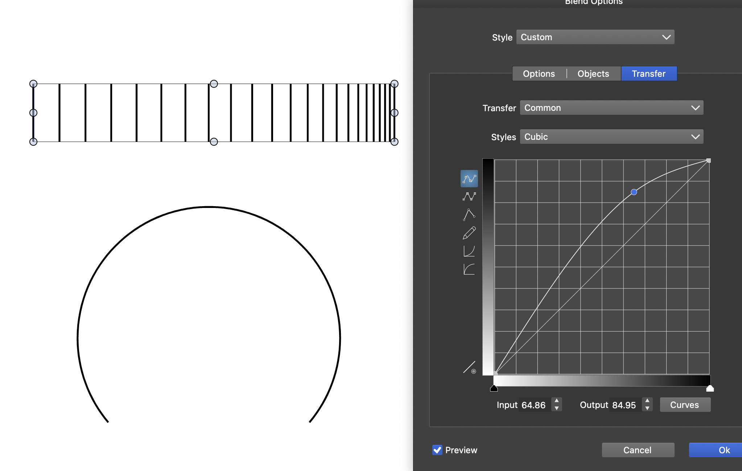Select the pencil freehand curve tool
The image size is (742, 471).
click(469, 233)
